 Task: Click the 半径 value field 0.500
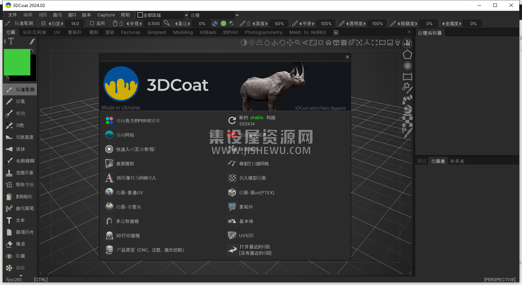154,23
